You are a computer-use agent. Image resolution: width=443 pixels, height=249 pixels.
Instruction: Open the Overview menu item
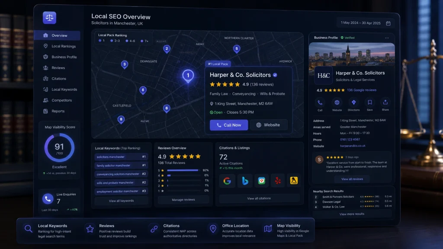pos(57,35)
